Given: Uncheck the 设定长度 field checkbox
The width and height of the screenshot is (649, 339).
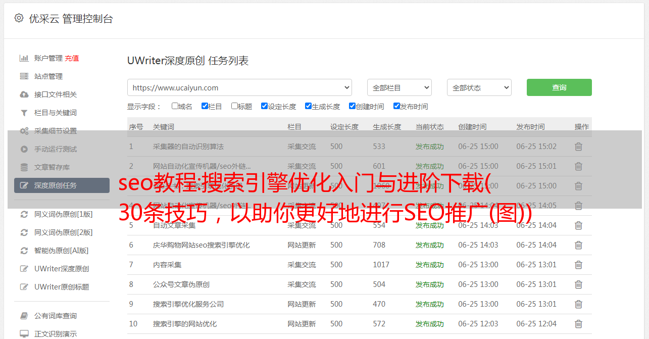Looking at the screenshot, I should point(264,106).
